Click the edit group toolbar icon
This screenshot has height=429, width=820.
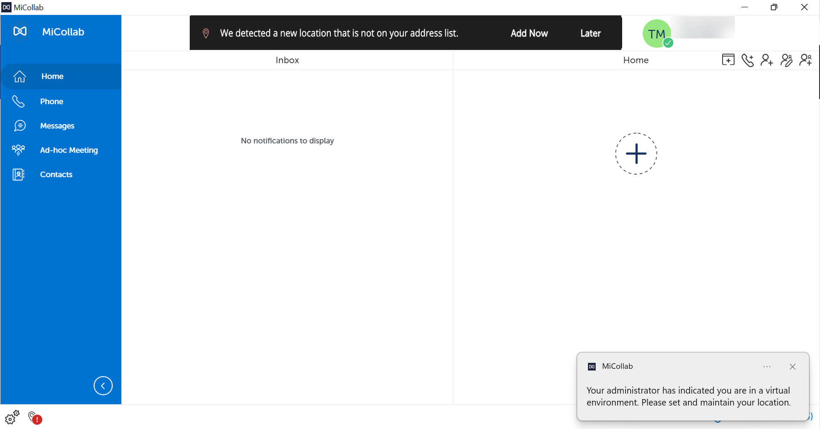click(786, 60)
